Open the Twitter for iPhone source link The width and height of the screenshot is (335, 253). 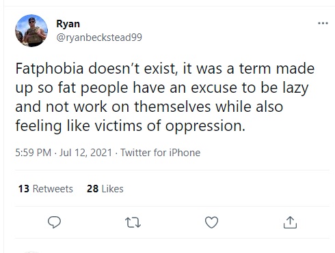(x=160, y=153)
